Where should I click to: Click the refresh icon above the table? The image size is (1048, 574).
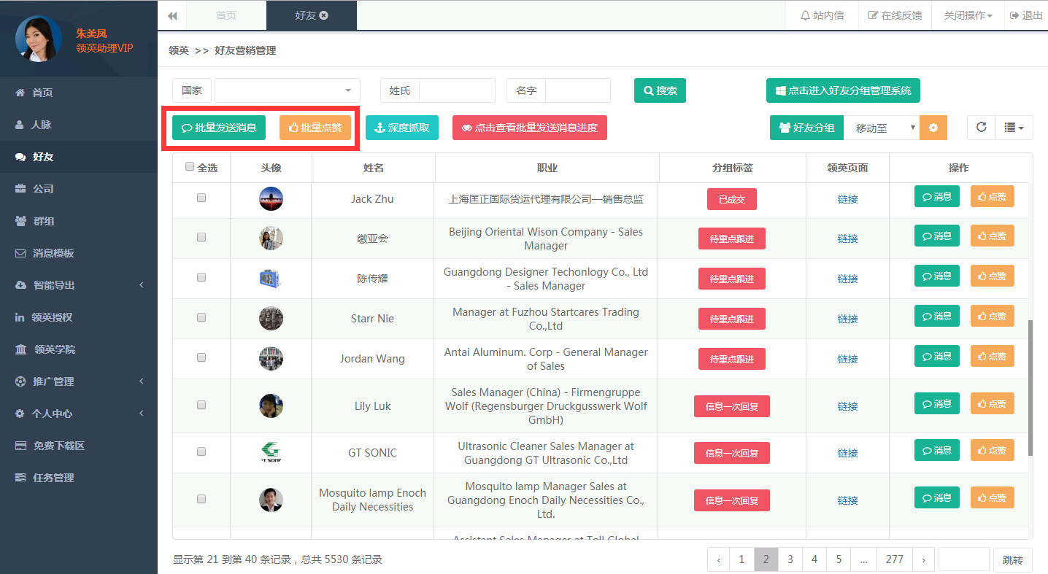pos(982,127)
